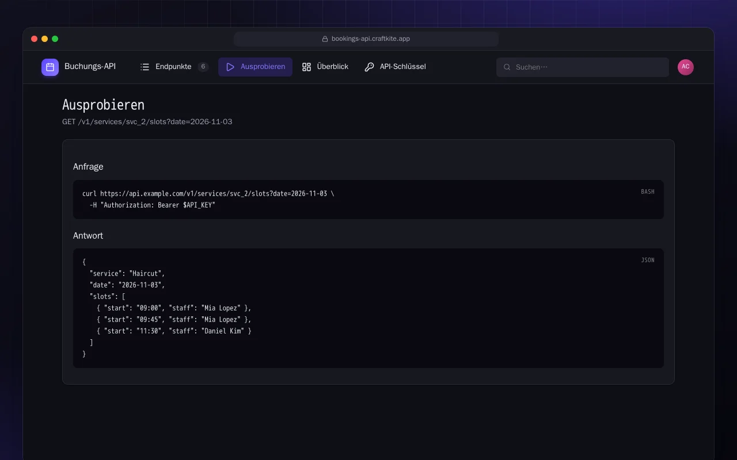Click the green maximize window button
Image resolution: width=737 pixels, height=460 pixels.
click(x=55, y=39)
